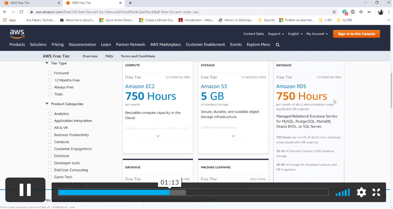Open Introduction - Meta bookmark
Image resolution: width=393 pixels, height=209 pixels.
[x=196, y=20]
